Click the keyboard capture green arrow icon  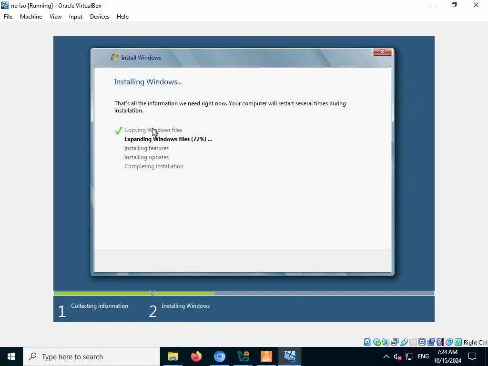point(458,342)
